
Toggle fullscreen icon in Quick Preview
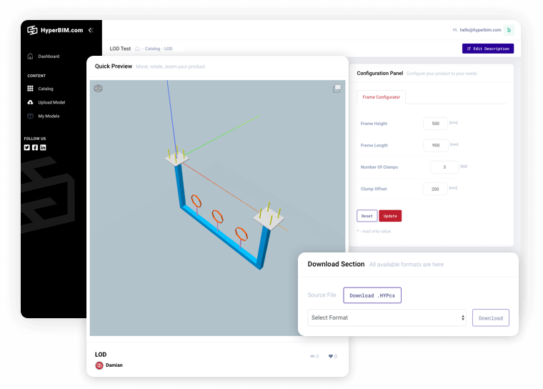[x=337, y=89]
